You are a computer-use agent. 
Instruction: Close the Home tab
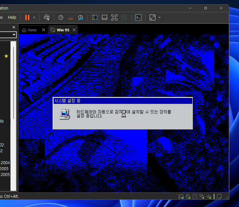coord(43,30)
